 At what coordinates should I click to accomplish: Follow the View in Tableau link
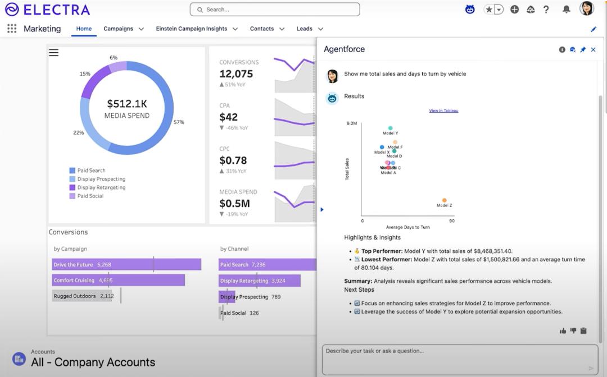tap(443, 111)
